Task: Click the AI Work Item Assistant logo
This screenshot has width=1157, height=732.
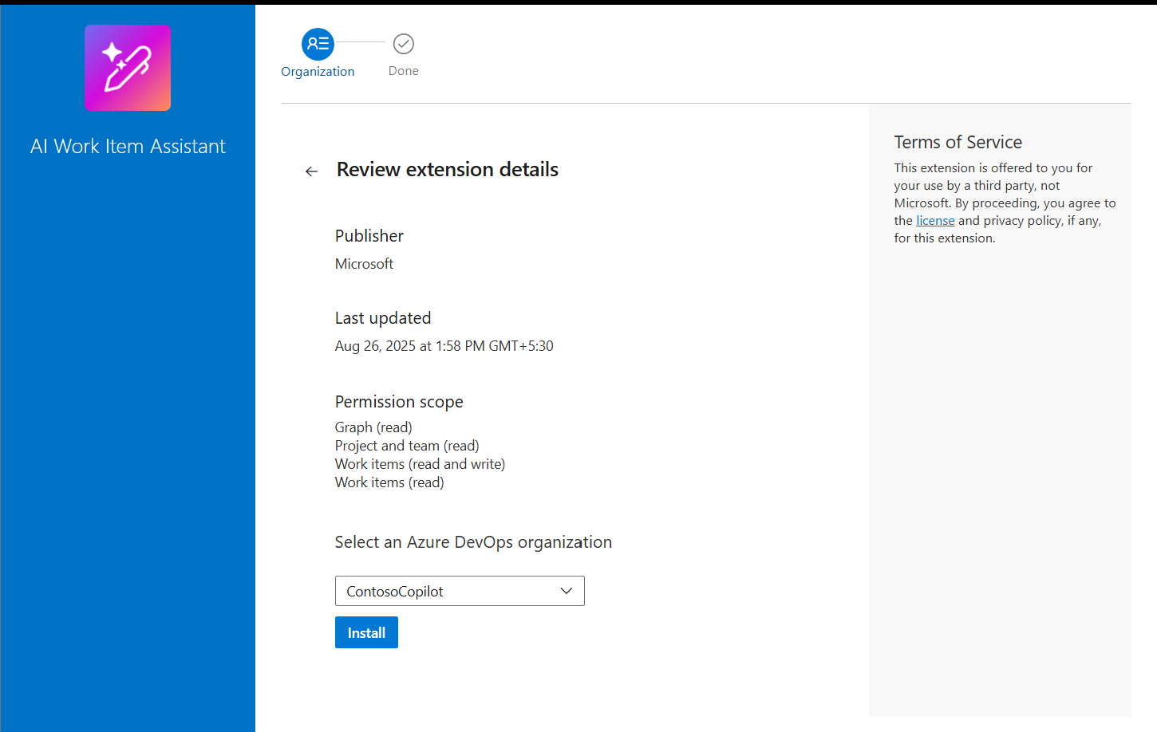Action: point(128,68)
